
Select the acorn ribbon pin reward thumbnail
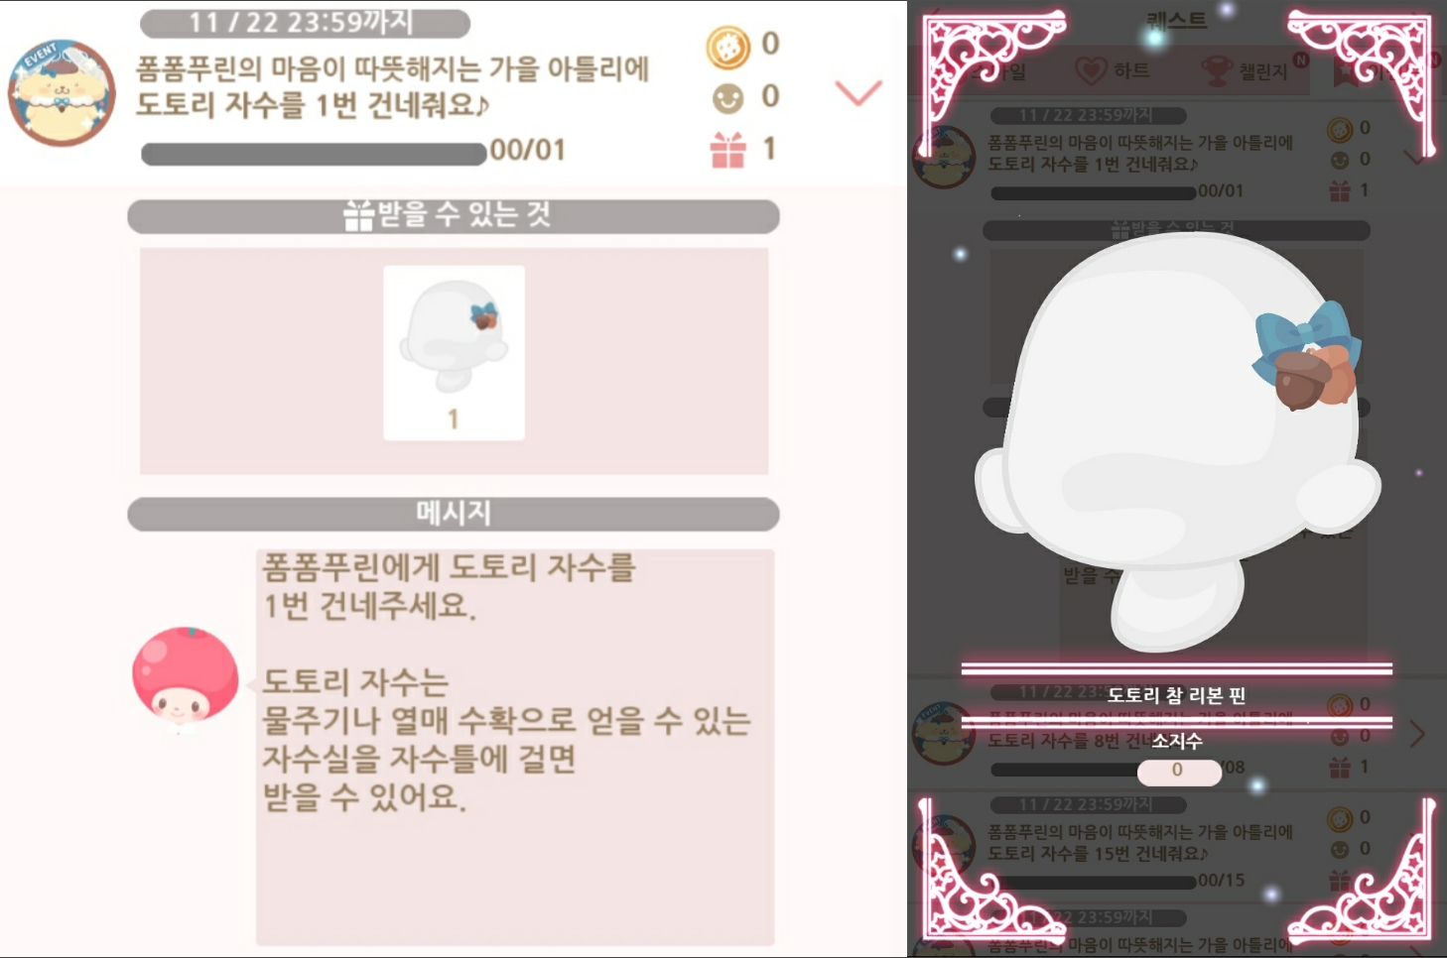[454, 353]
